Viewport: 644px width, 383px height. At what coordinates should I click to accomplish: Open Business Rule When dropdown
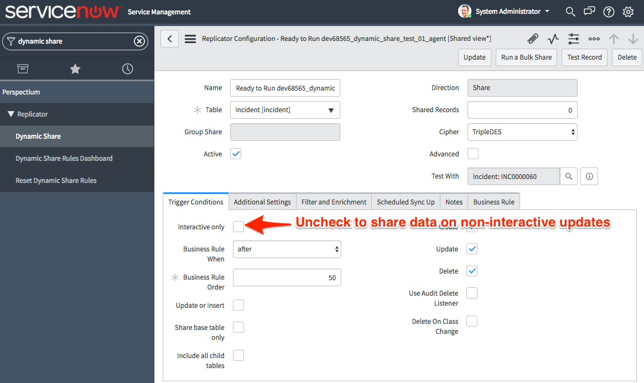tap(287, 249)
